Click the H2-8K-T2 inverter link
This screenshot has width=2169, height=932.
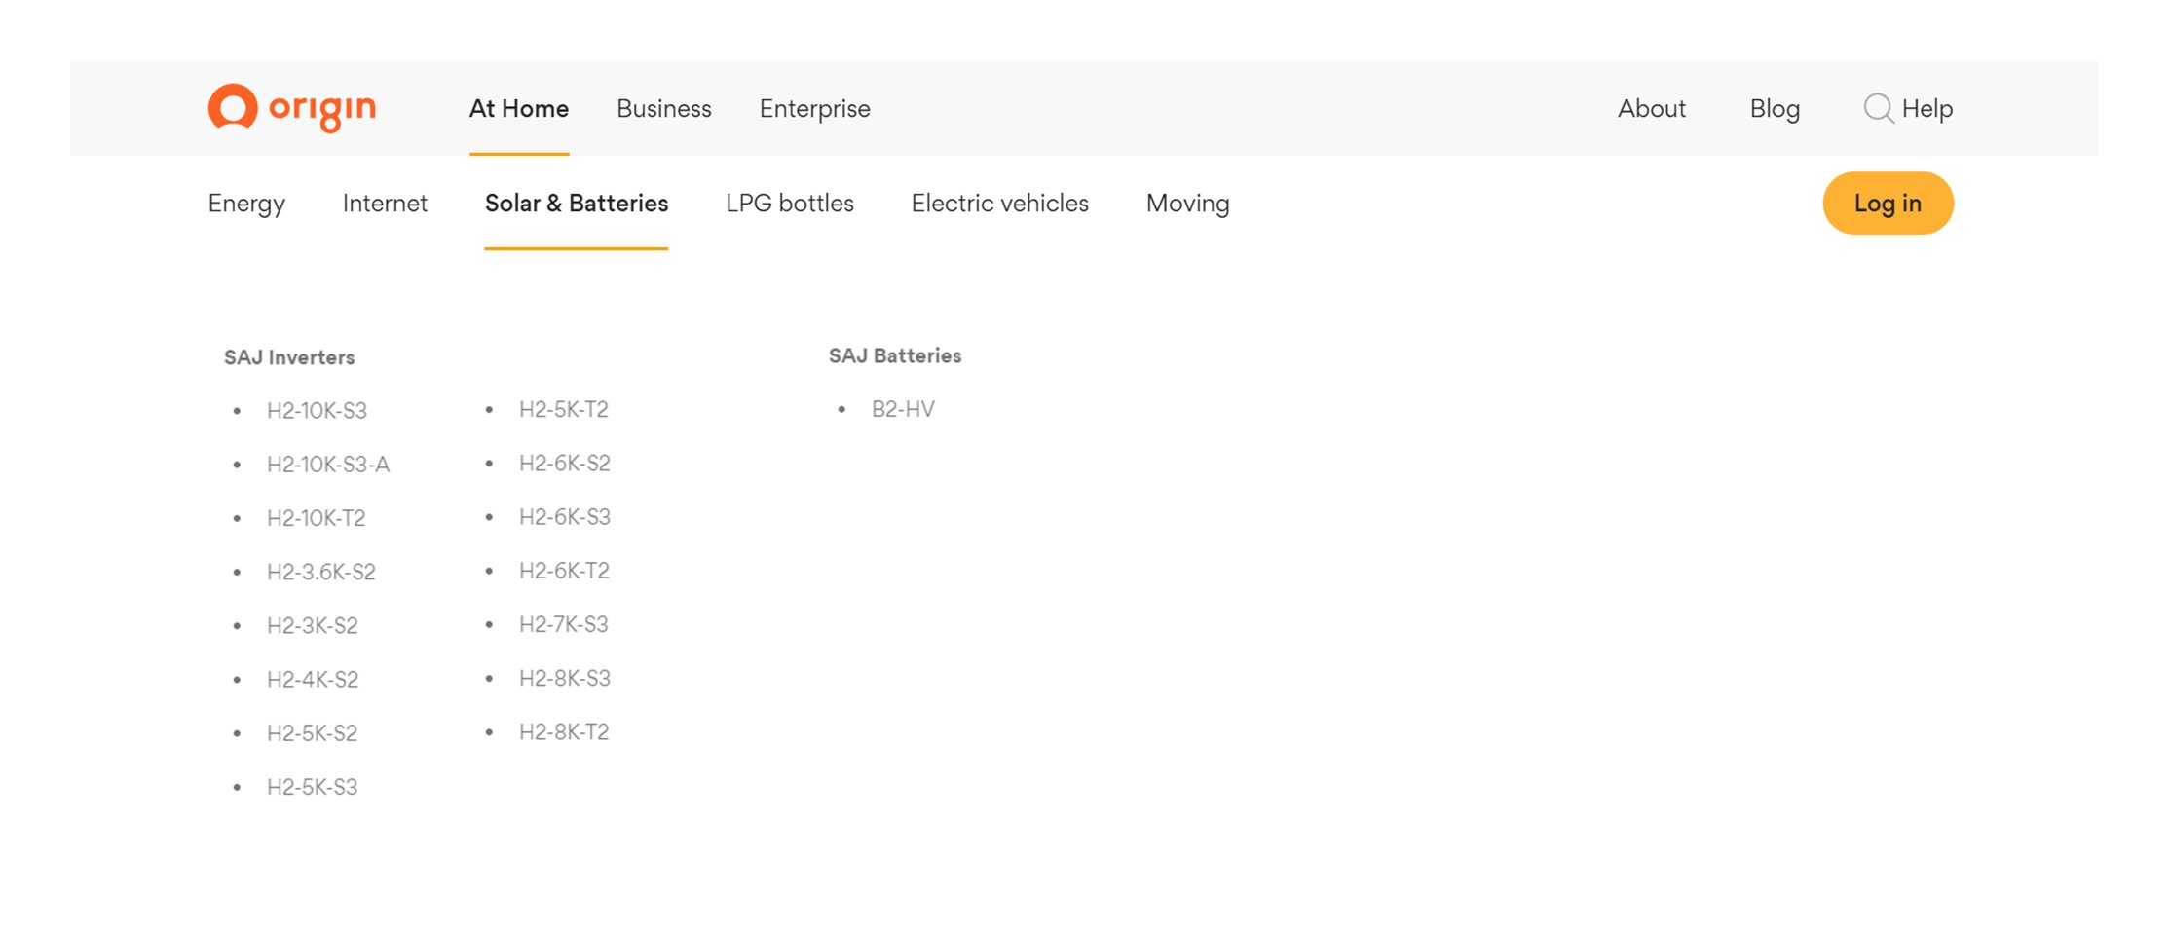coord(563,731)
